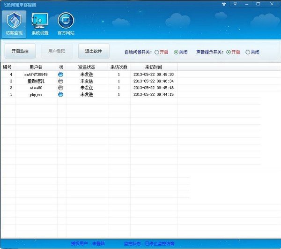Click the gray status icon for aiwa80
The image size is (281, 249).
point(61,88)
